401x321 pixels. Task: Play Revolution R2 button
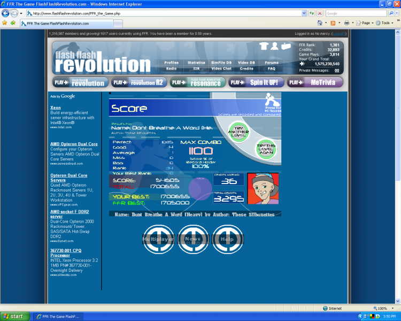click(x=139, y=82)
